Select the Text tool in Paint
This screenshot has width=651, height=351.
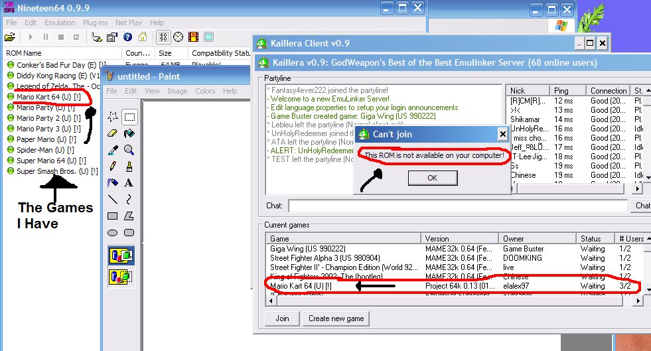[x=129, y=183]
